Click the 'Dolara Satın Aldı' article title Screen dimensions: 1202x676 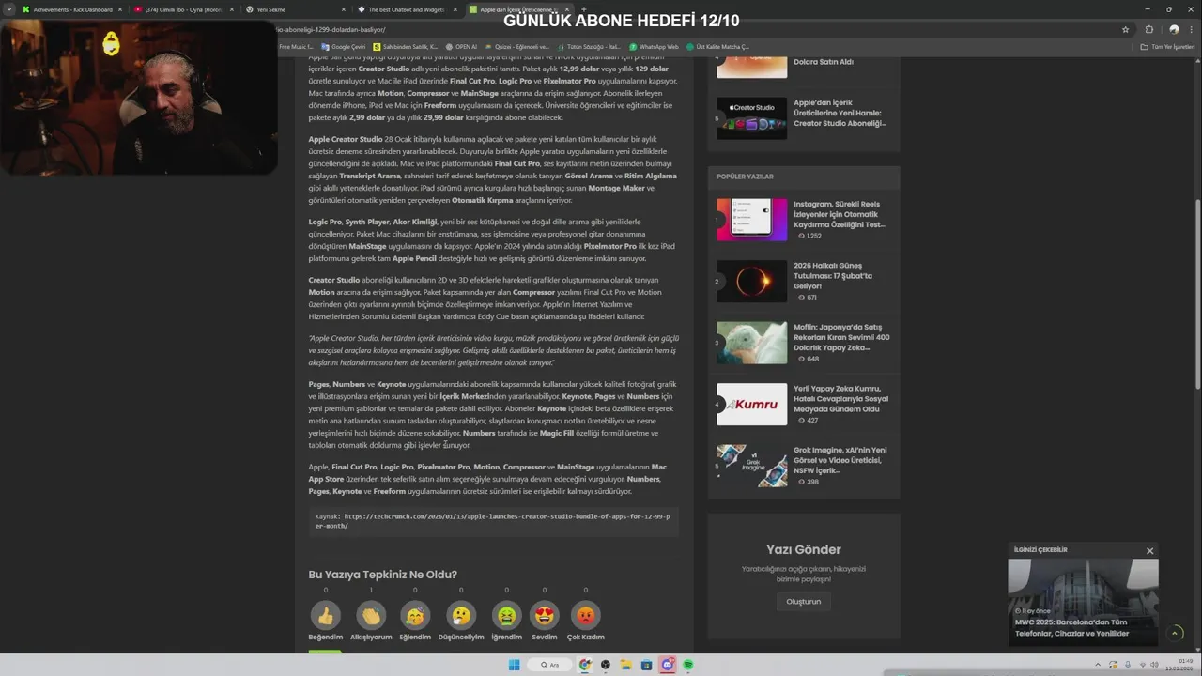pos(824,62)
